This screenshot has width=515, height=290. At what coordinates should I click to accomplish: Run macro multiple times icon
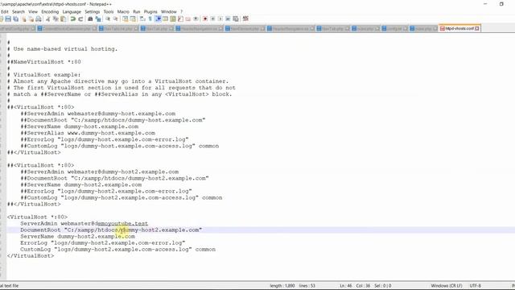point(228,19)
